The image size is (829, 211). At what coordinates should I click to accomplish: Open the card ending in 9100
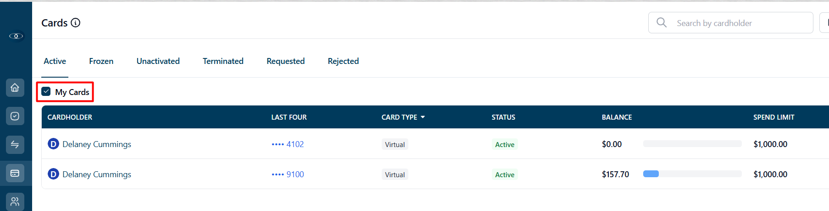pos(288,174)
